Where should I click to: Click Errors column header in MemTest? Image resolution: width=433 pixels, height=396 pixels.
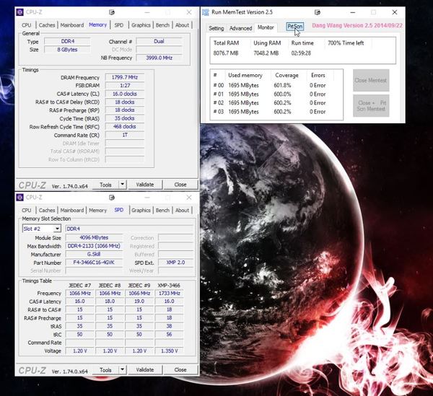pos(318,75)
